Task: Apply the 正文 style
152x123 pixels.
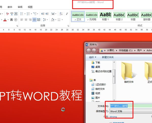Action: [x=78, y=16]
